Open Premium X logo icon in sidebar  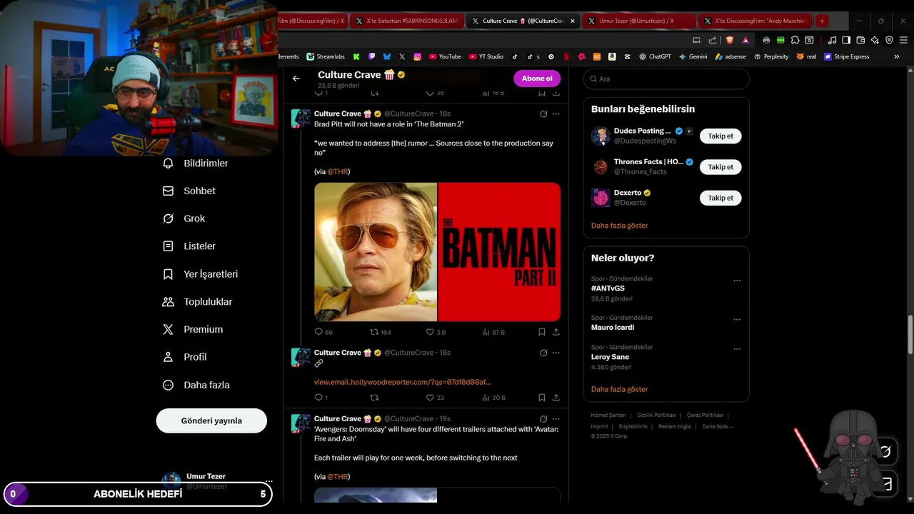click(169, 330)
